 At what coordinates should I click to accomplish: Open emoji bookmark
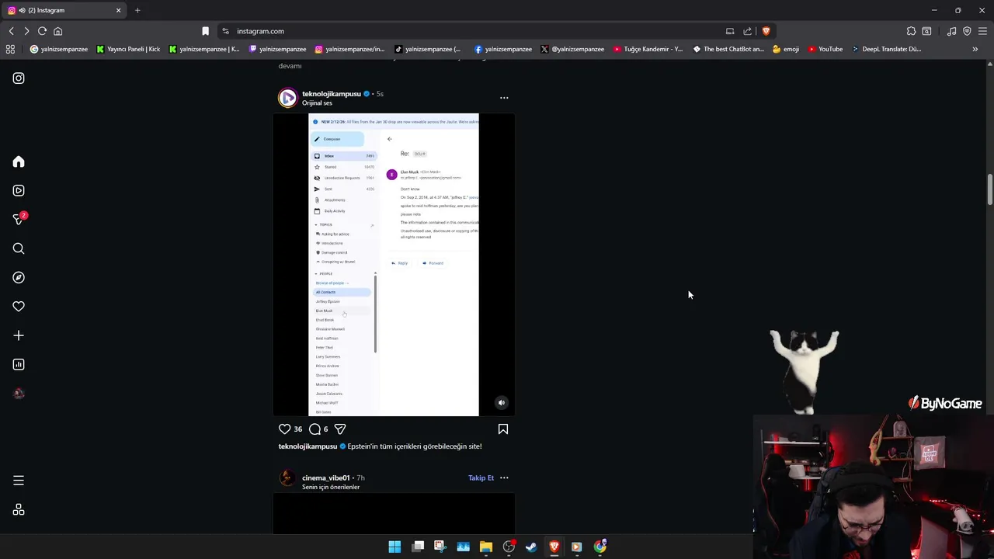click(785, 49)
